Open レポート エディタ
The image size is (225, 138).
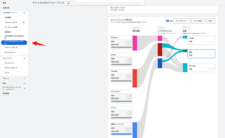(11, 47)
